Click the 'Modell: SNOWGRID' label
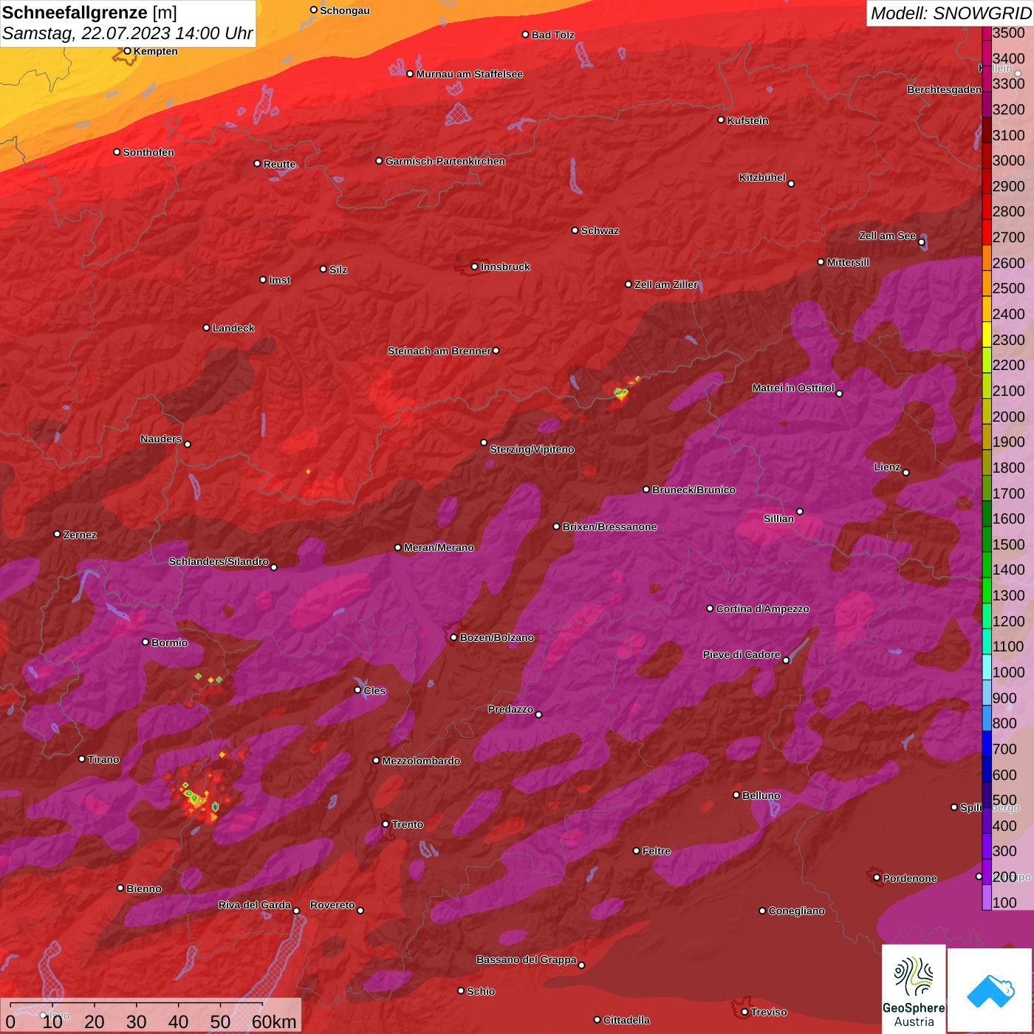The width and height of the screenshot is (1034, 1034). 951,13
